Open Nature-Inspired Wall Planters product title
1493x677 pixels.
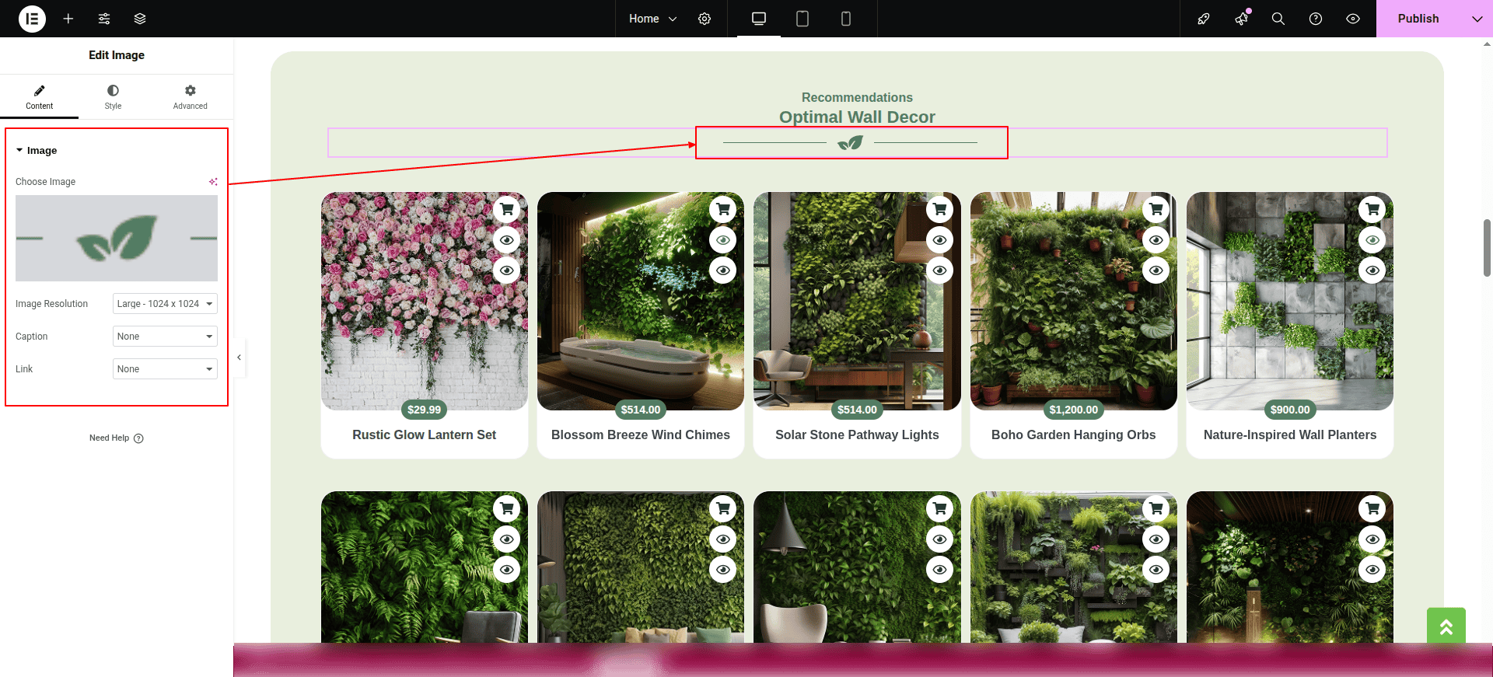1290,435
